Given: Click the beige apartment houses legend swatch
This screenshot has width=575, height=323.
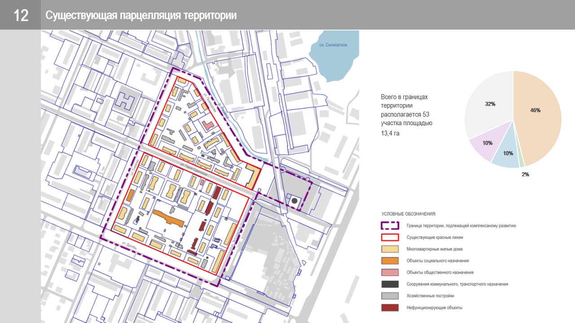Looking at the screenshot, I should coord(390,249).
